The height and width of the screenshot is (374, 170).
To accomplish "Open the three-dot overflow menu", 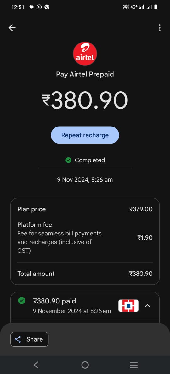I will click(160, 28).
